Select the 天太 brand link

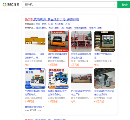point(38,24)
